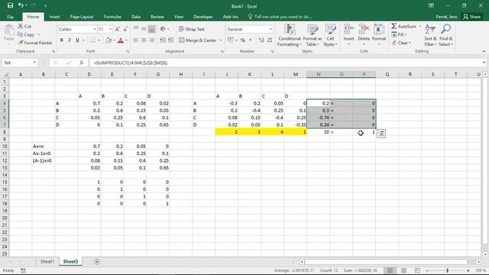This screenshot has width=489, height=275.
Task: Switch to the Formulas tab
Action: [x=112, y=17]
